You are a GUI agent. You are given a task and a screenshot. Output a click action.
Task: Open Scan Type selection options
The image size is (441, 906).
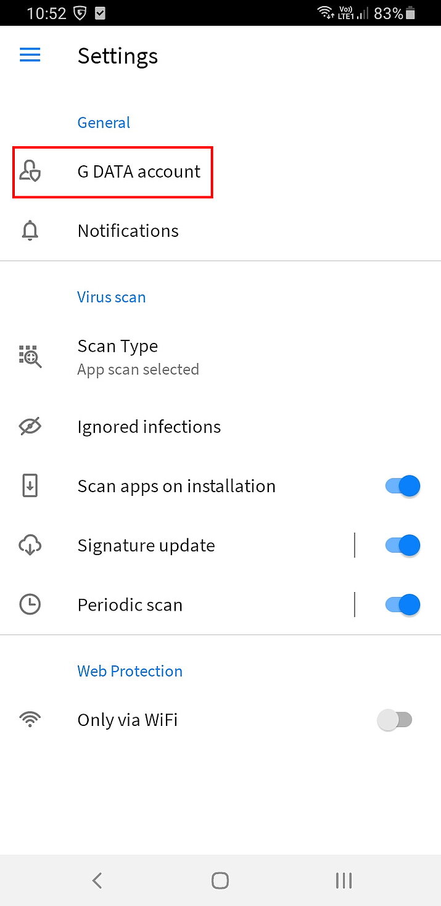138,356
